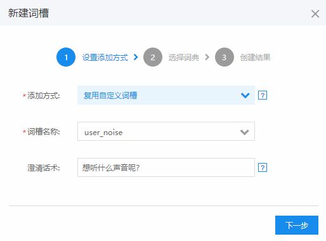The height and width of the screenshot is (241, 326).
Task: Click the blue chevron after 设置添加方式
Action: pyautogui.click(x=136, y=57)
